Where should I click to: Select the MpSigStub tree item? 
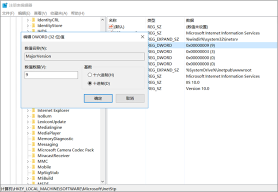click(x=48, y=172)
